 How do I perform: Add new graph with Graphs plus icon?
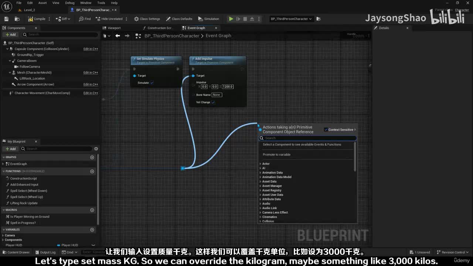92,157
